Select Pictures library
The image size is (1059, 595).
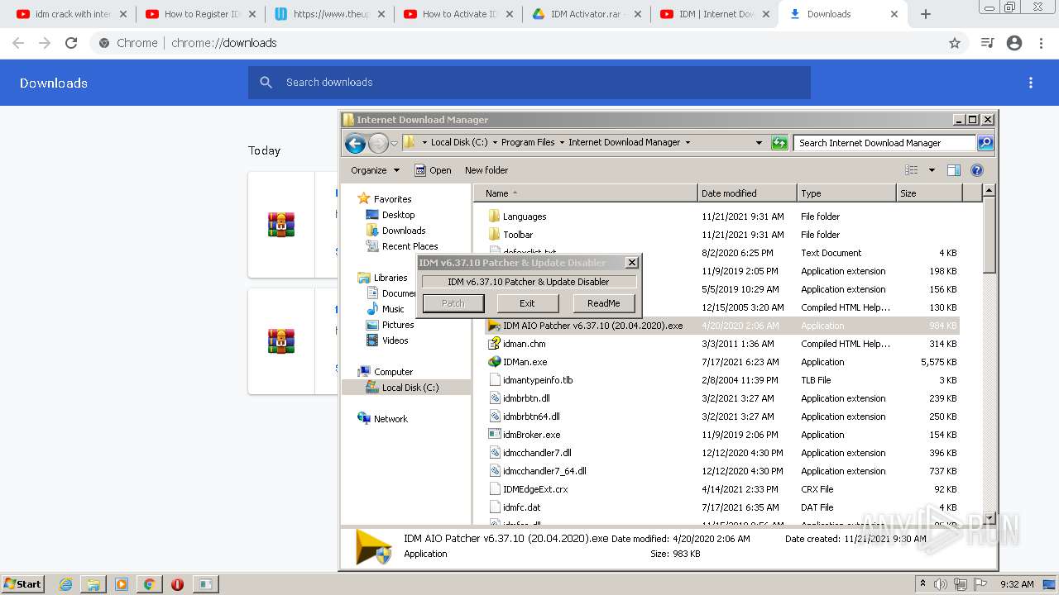coord(398,325)
